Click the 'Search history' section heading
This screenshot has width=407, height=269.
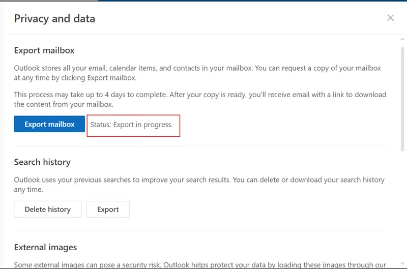coord(42,162)
